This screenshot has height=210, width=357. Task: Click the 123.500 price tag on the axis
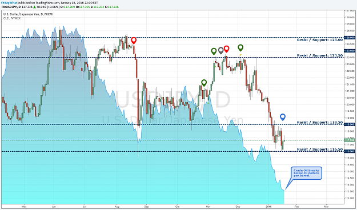[x=350, y=51]
